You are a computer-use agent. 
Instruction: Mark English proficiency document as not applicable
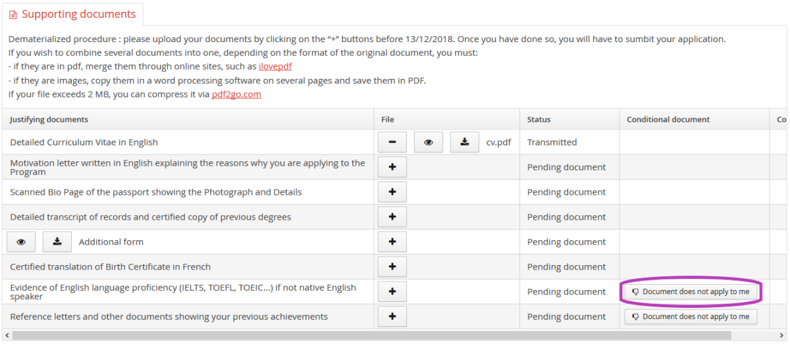[x=691, y=292]
